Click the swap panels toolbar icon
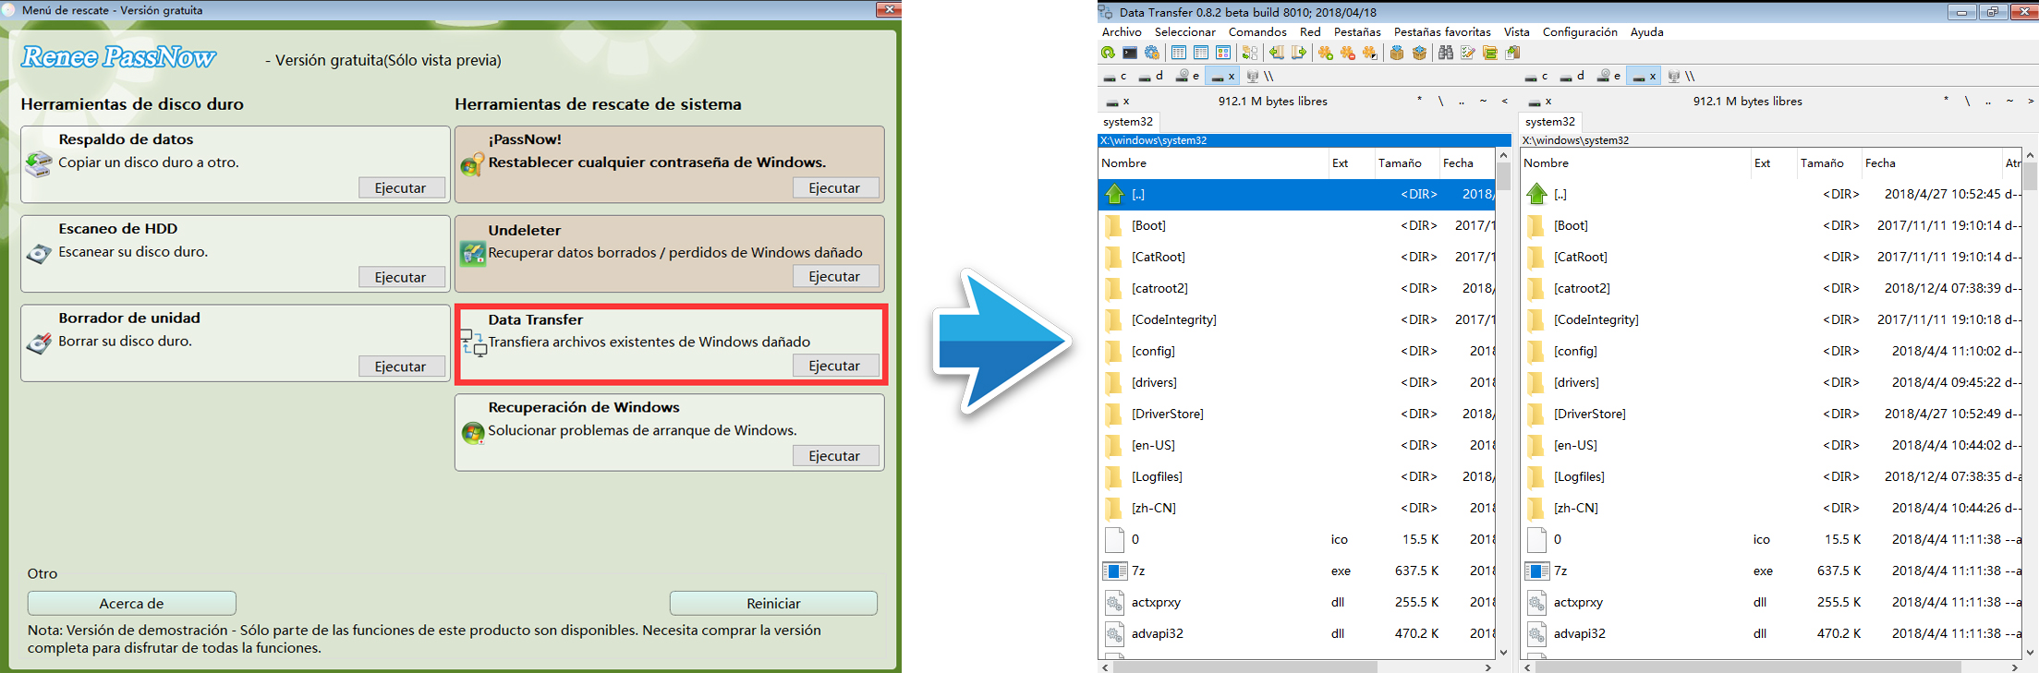The image size is (2039, 673). (x=1250, y=53)
